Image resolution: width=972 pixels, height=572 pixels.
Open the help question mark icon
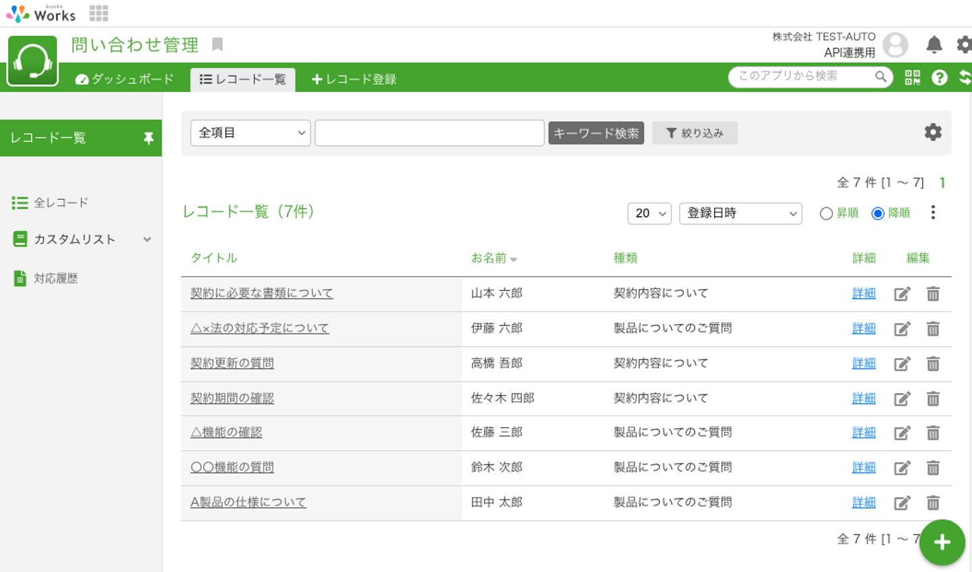coord(939,78)
